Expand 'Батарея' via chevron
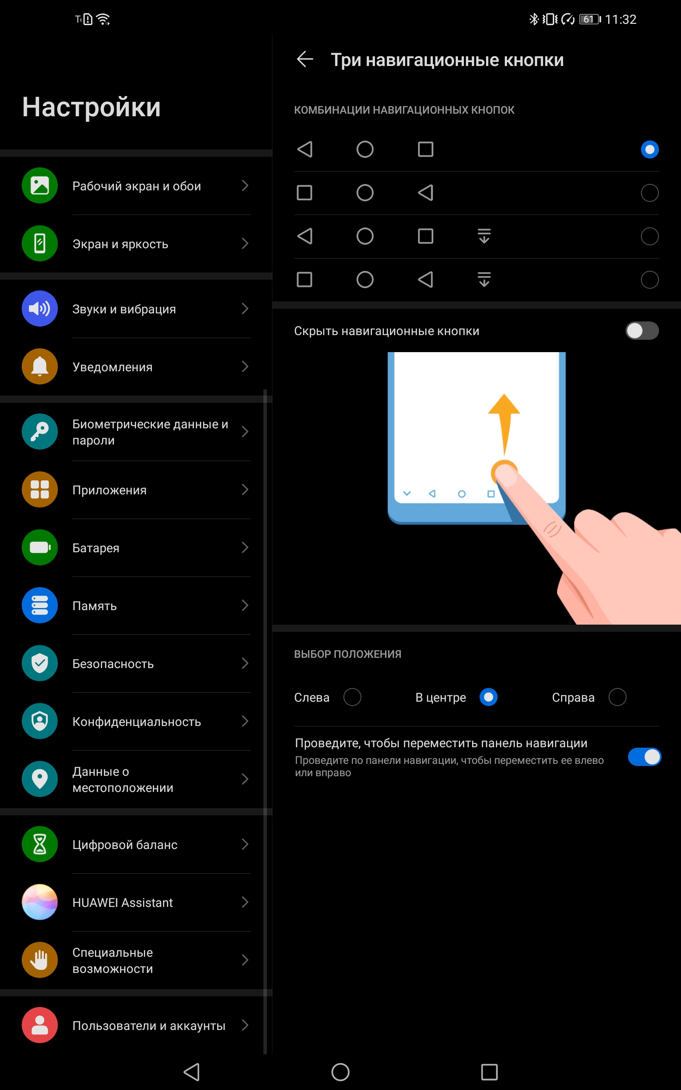The image size is (681, 1090). tap(245, 547)
